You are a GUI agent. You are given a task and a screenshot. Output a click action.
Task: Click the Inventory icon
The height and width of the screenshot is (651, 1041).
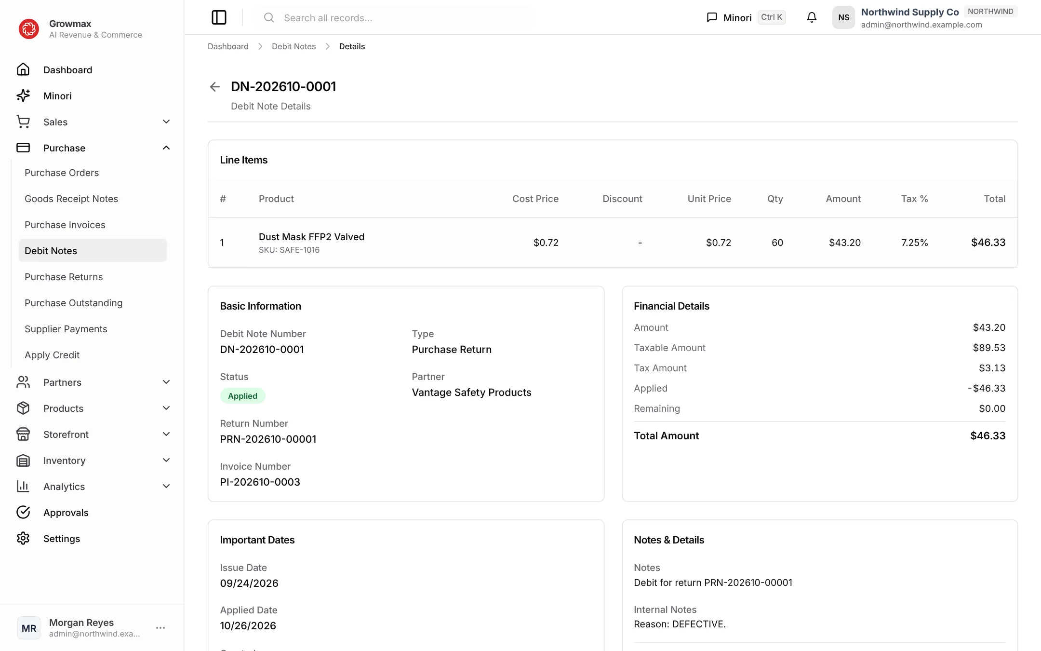[23, 461]
